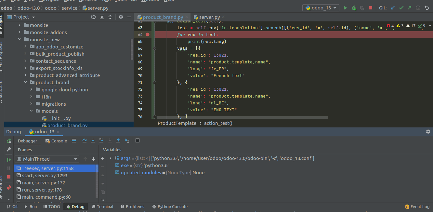Click the Step Into icon
Screen dimensions: 433x212
[93, 140]
